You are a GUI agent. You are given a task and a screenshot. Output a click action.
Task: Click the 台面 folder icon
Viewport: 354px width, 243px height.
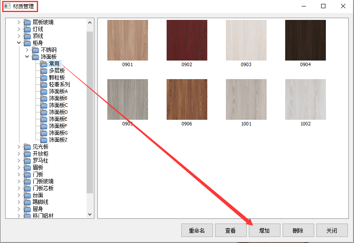click(27, 195)
